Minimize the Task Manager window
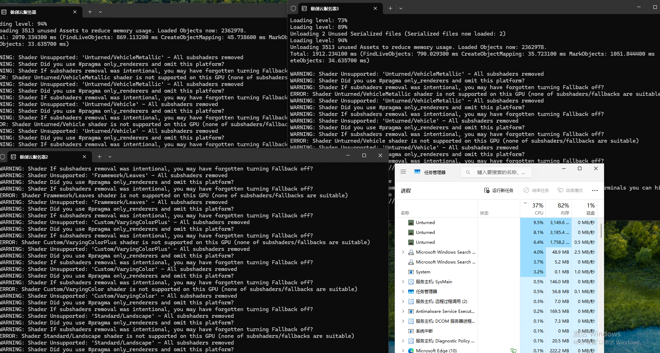The image size is (660, 353). [564, 168]
